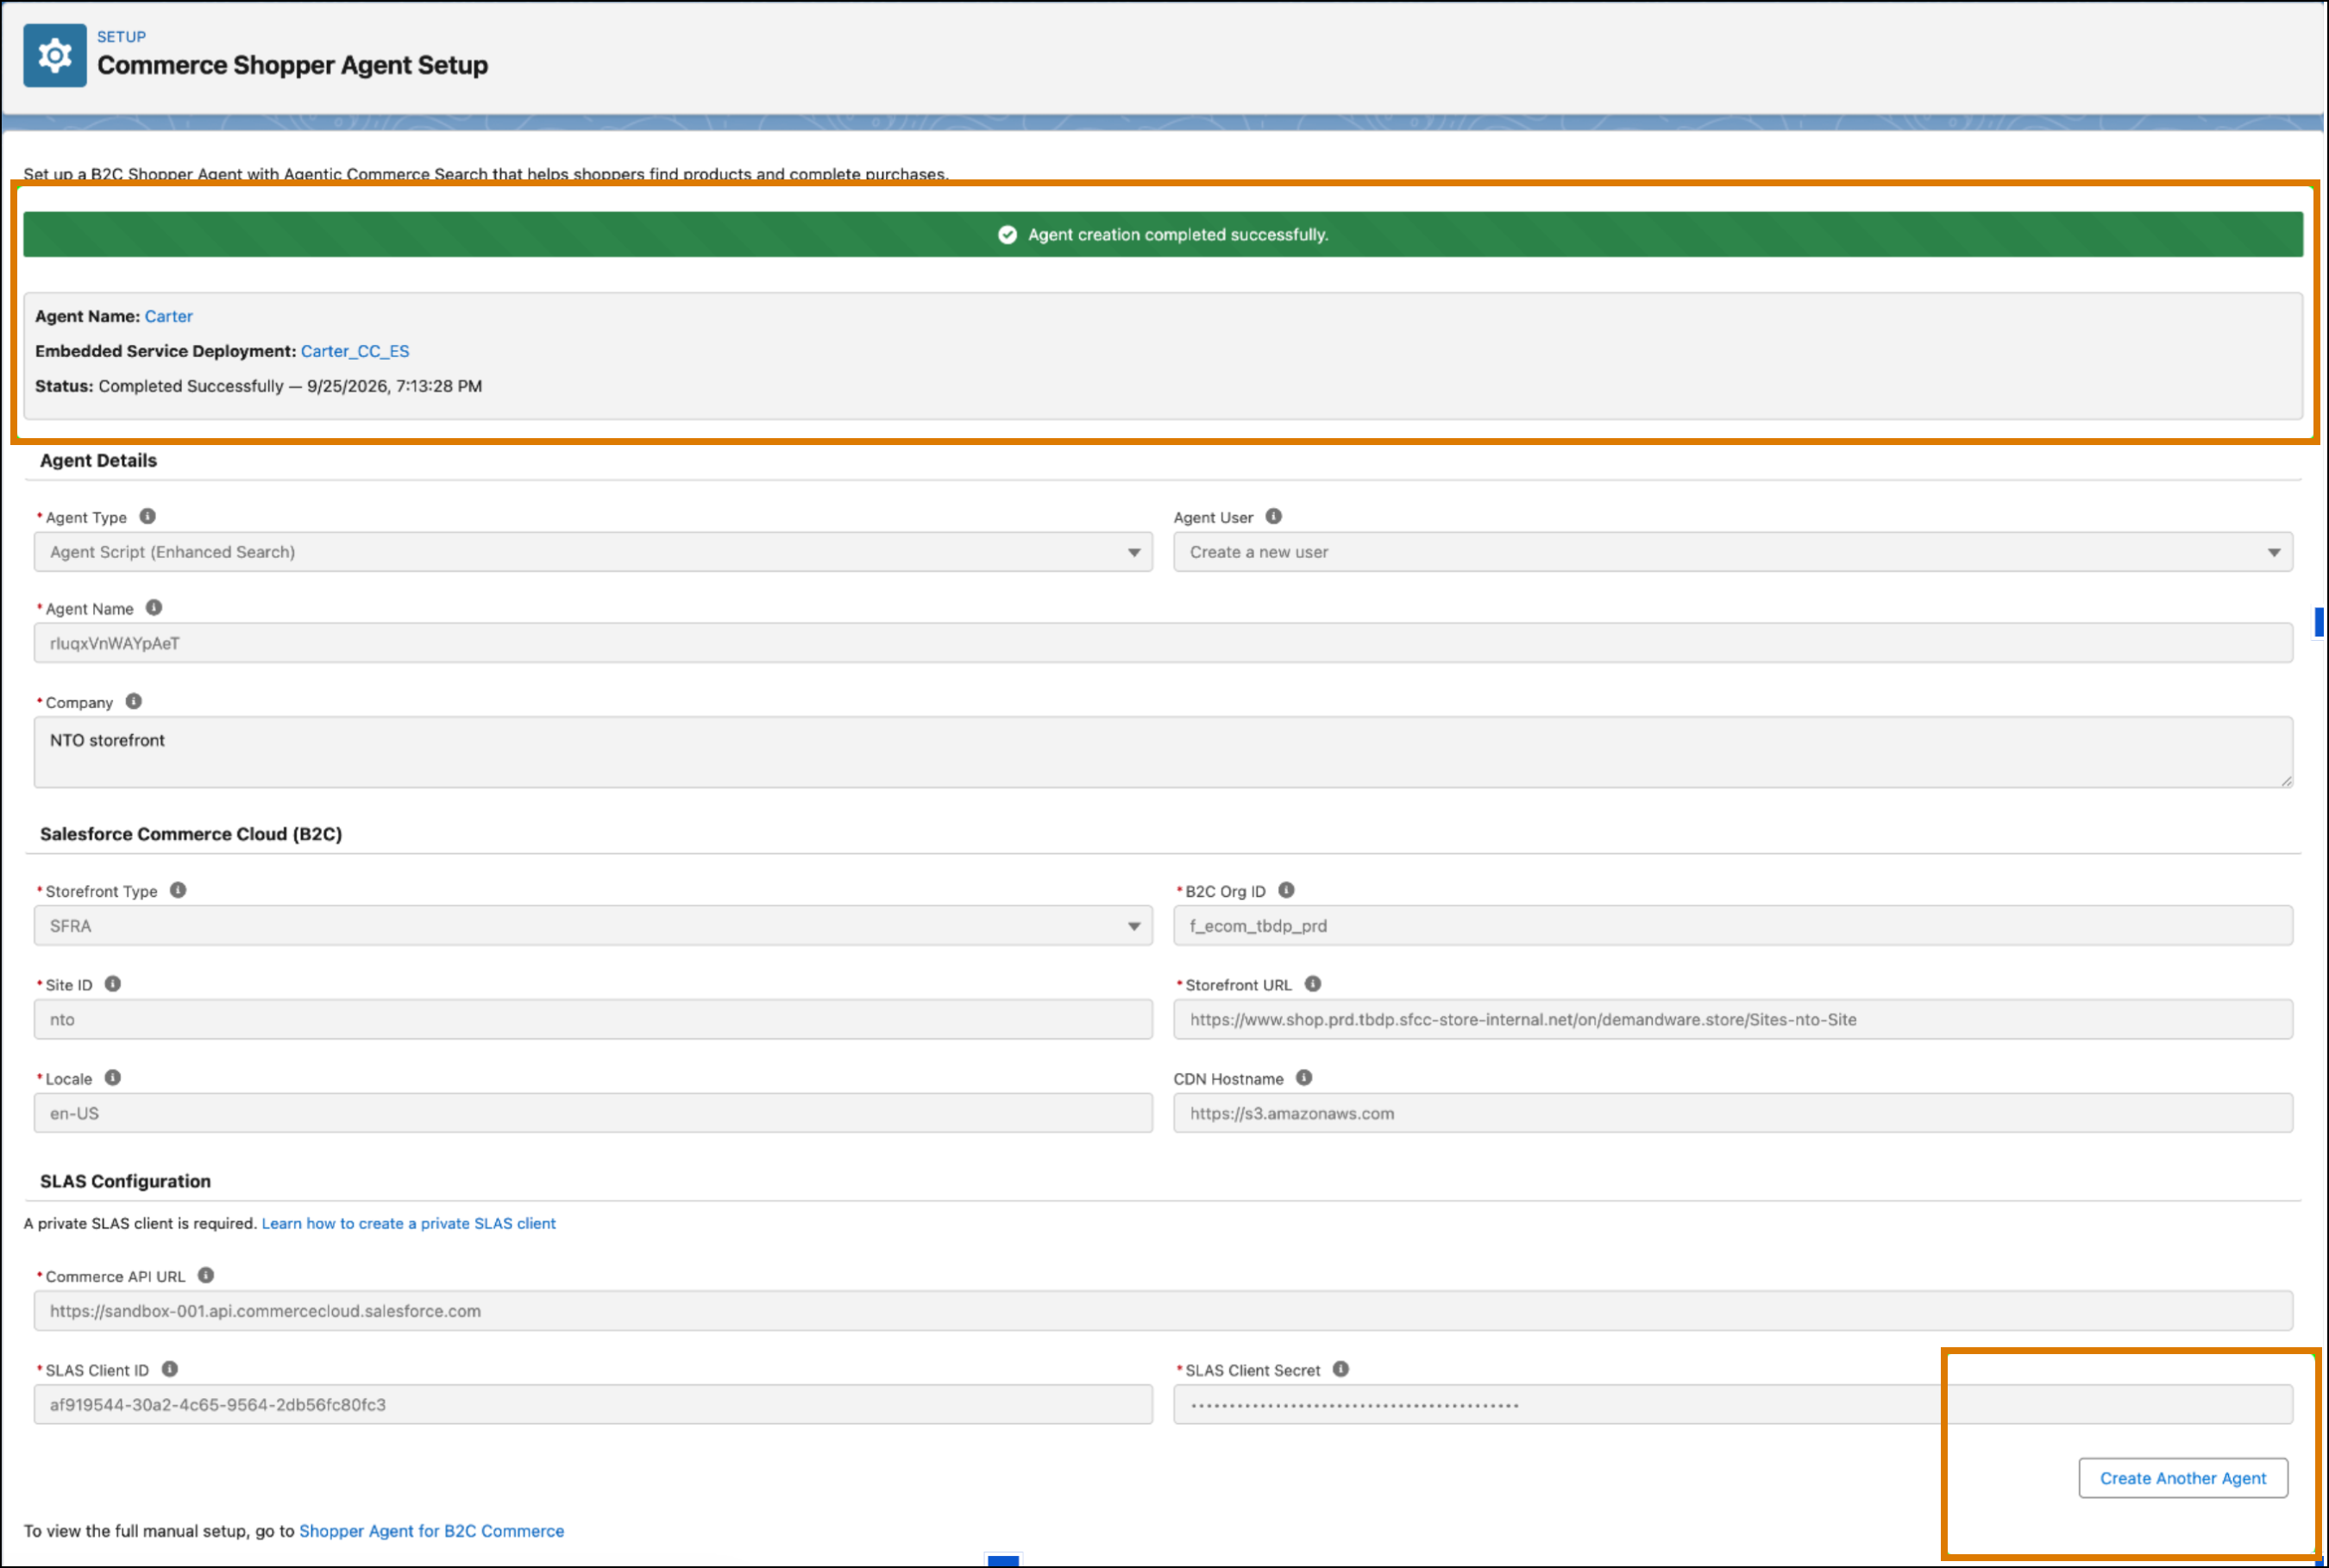The height and width of the screenshot is (1568, 2329).
Task: Click the Company textarea resize handle
Action: click(2286, 781)
